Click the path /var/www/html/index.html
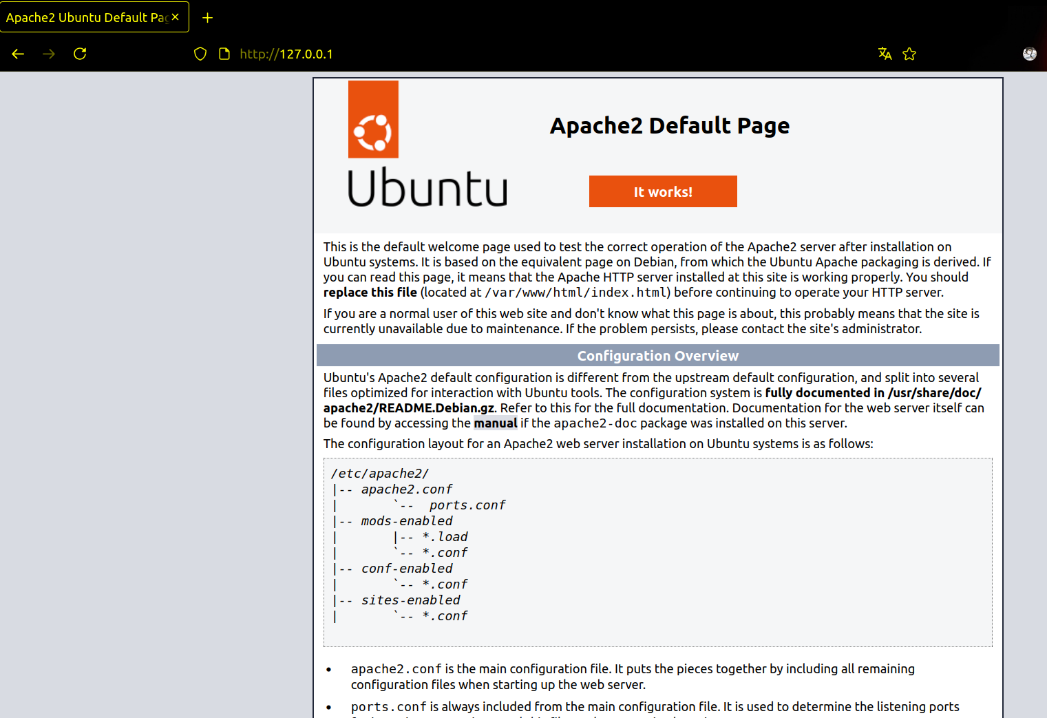Screen dimensions: 1047x718 [x=577, y=292]
